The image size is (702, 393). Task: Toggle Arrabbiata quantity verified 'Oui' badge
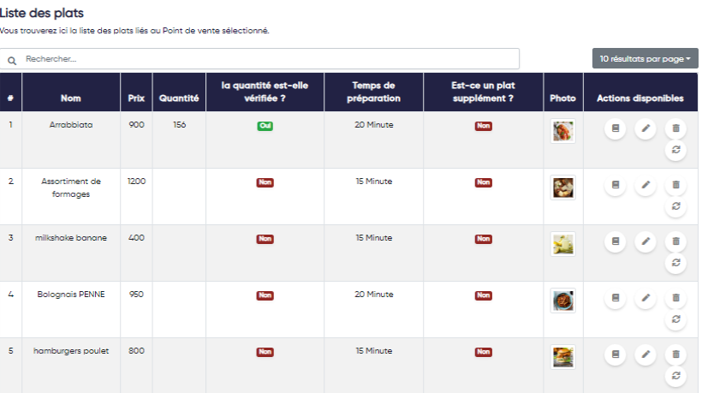[265, 126]
